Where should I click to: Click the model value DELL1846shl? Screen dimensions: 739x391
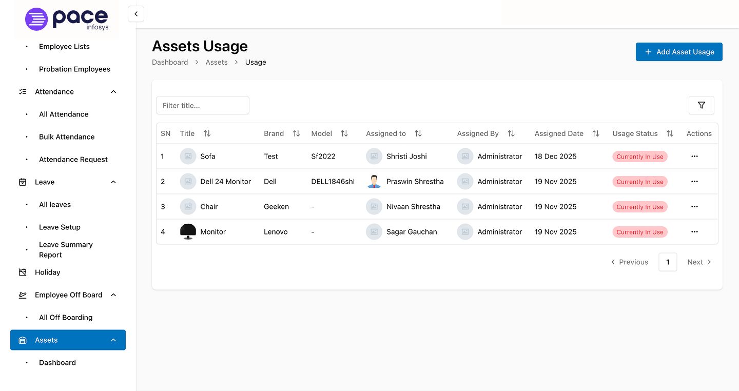pyautogui.click(x=333, y=182)
